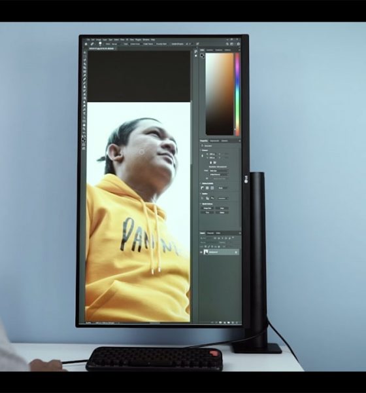Image resolution: width=366 pixels, height=393 pixels.
Task: Open the workspace switcher icon
Action: pyautogui.click(x=232, y=44)
